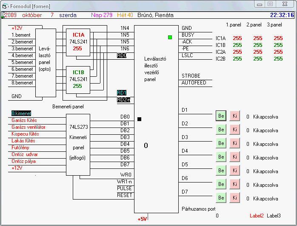
Task: Click the Nap 279 day counter
Action: click(102, 15)
